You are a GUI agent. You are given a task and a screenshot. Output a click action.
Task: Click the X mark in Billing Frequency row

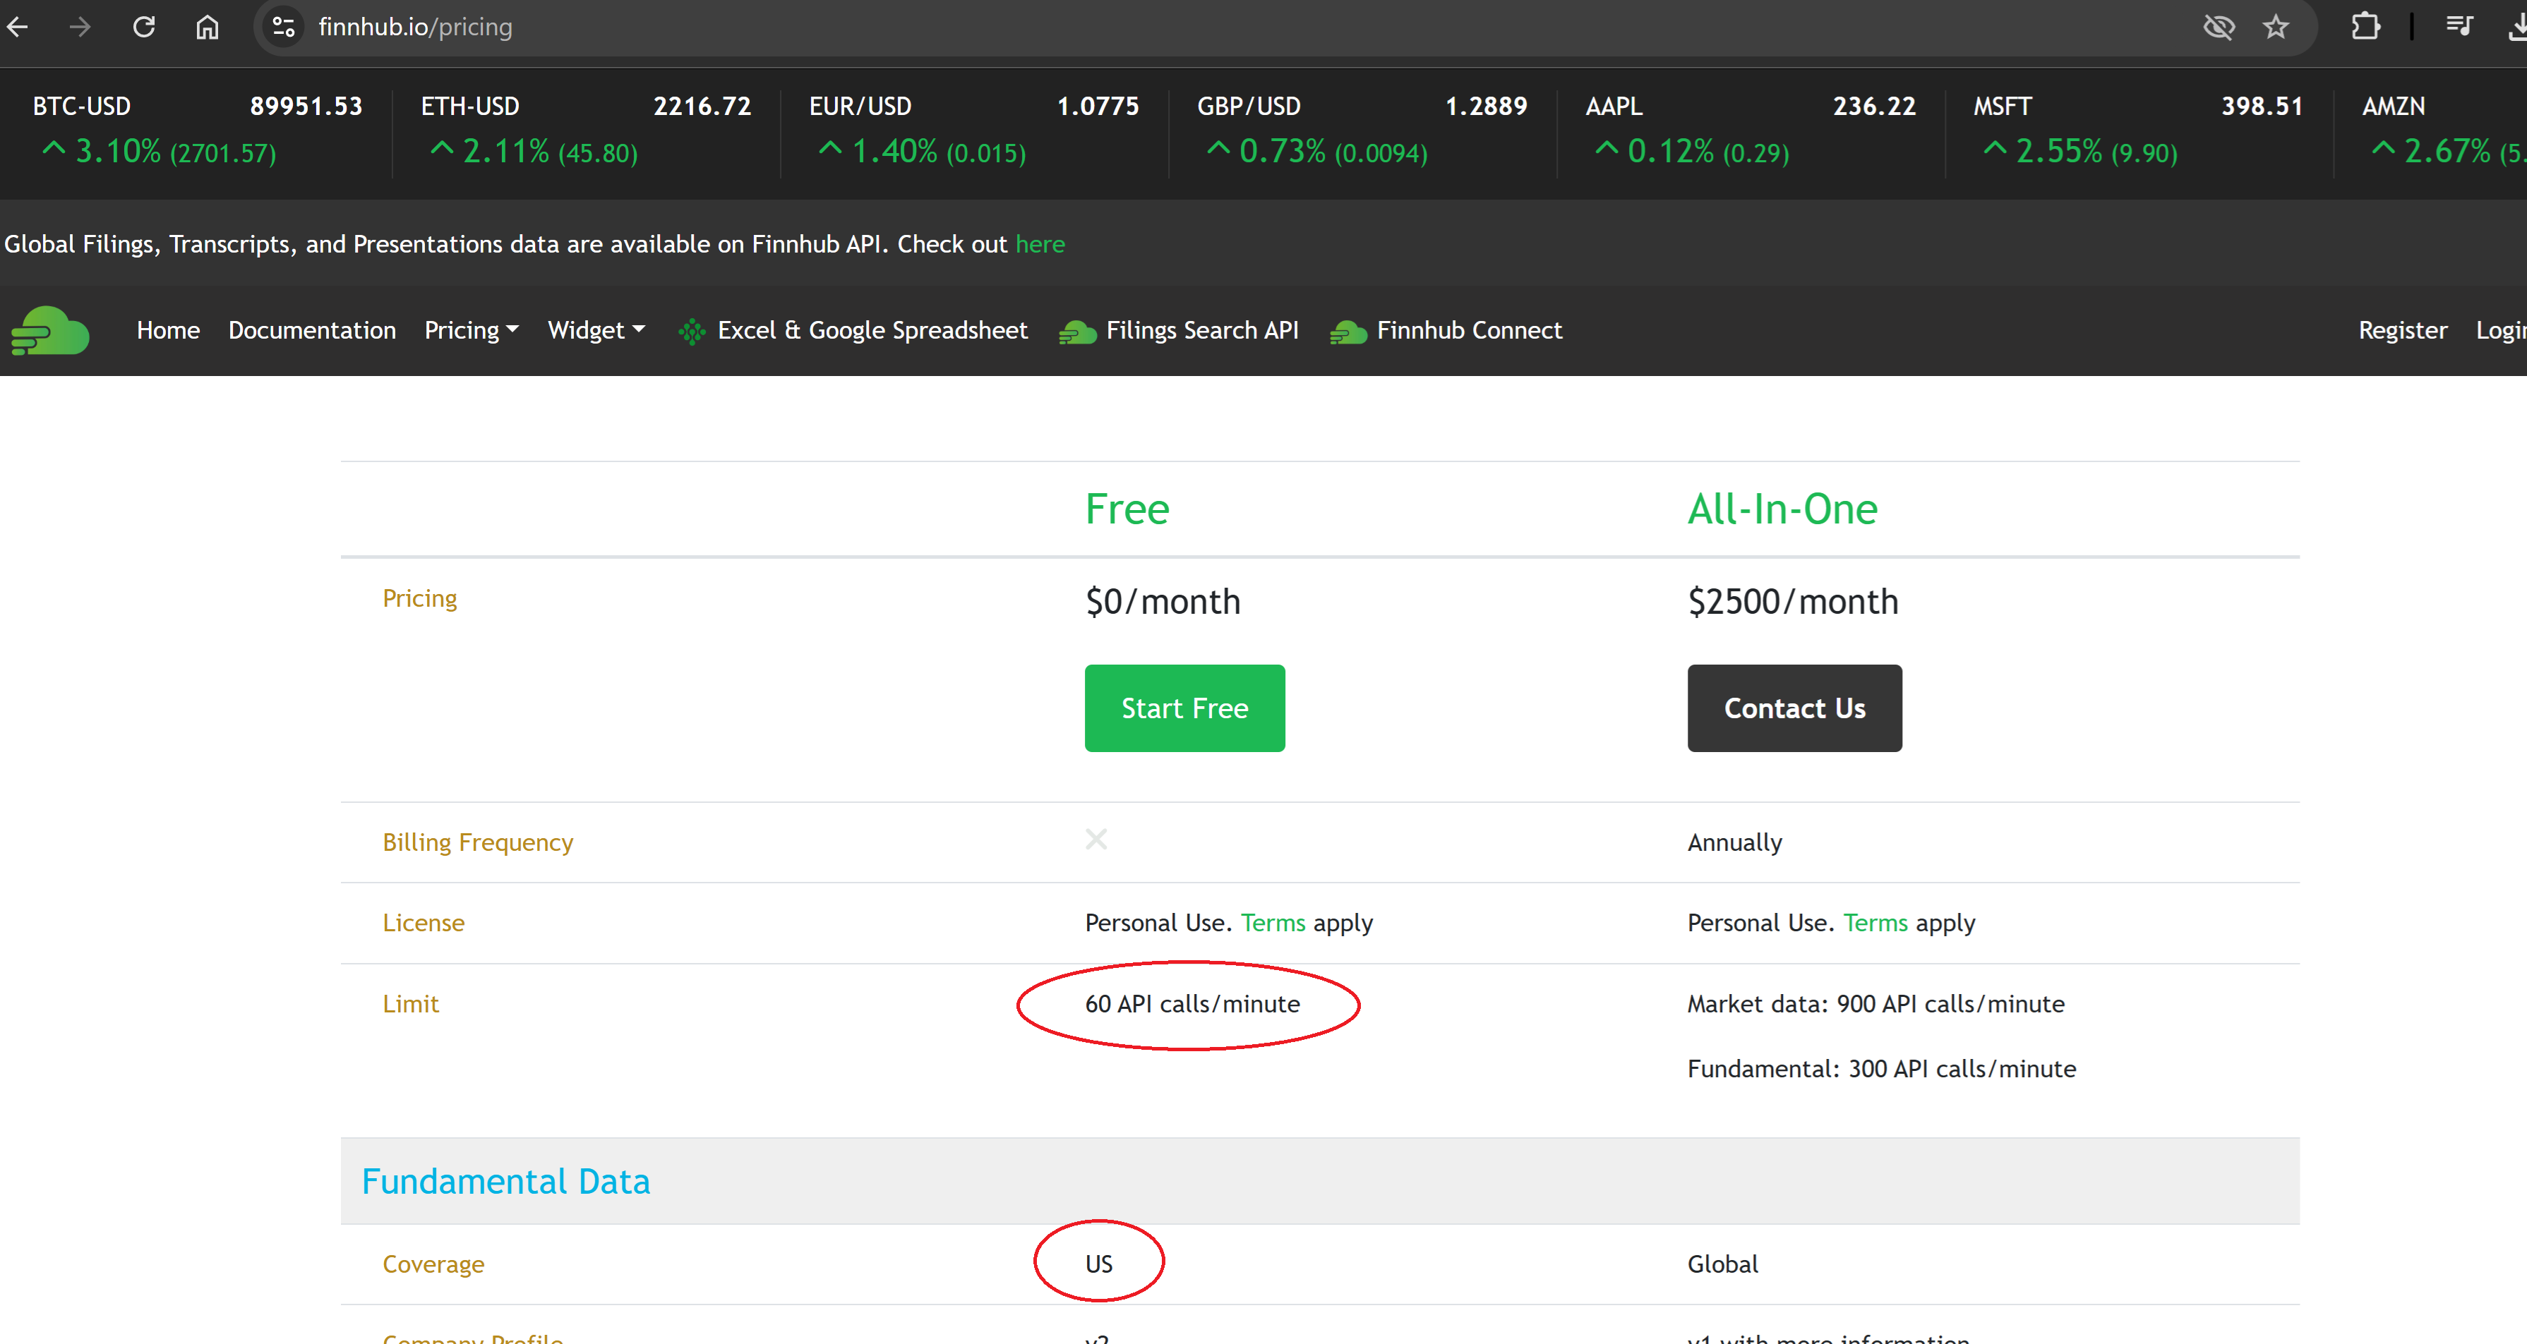(1096, 839)
